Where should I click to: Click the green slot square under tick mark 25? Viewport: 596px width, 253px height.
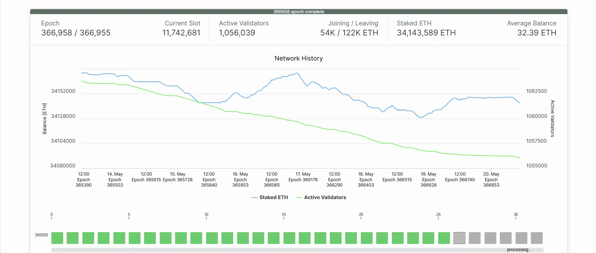pos(444,238)
